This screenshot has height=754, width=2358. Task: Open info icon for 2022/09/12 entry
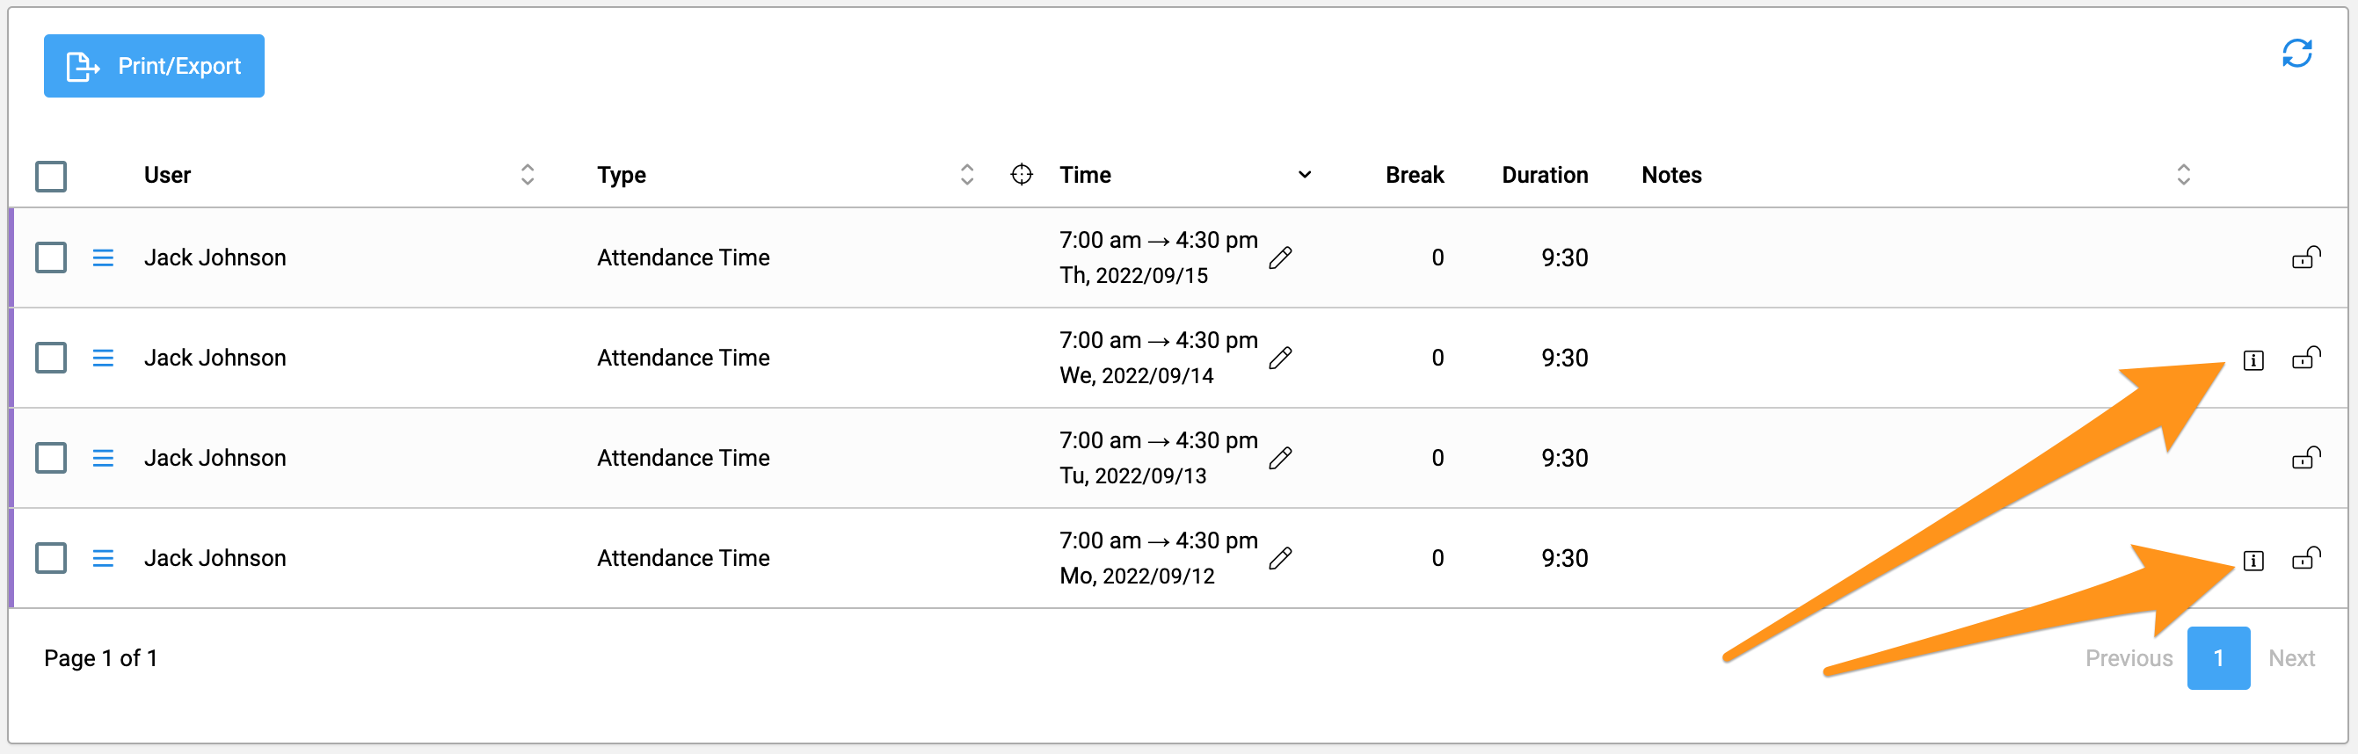2253,560
